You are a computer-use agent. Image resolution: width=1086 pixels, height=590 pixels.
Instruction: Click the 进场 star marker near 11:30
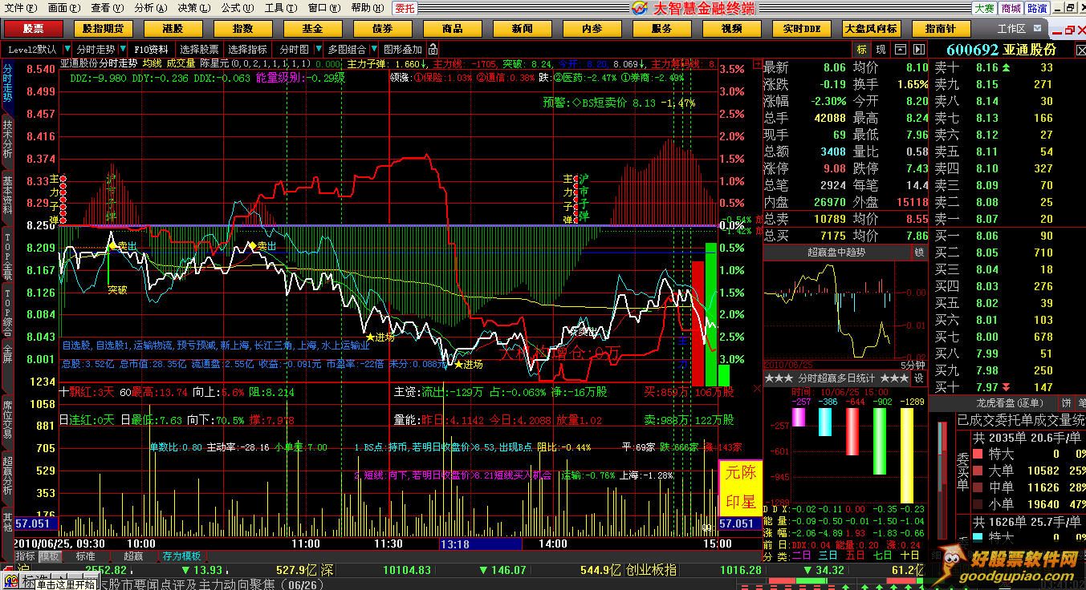pos(370,337)
